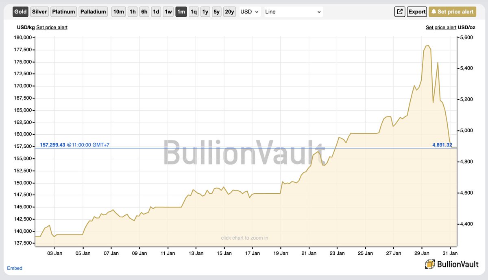Open chart in new window icon
The width and height of the screenshot is (488, 280).
(400, 12)
